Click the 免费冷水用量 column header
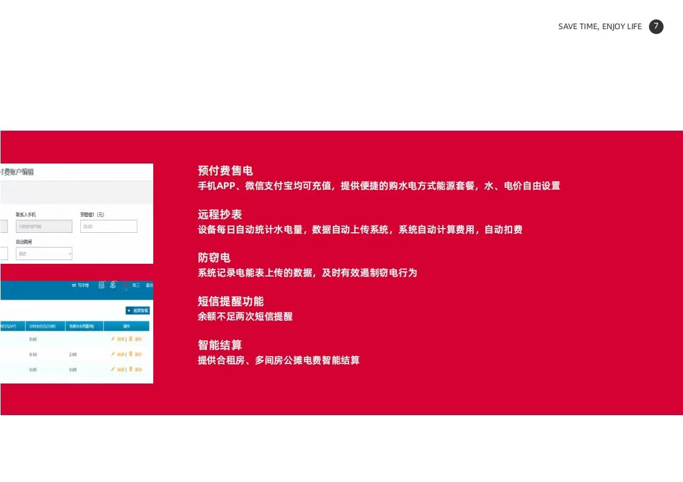The height and width of the screenshot is (482, 683). (85, 326)
